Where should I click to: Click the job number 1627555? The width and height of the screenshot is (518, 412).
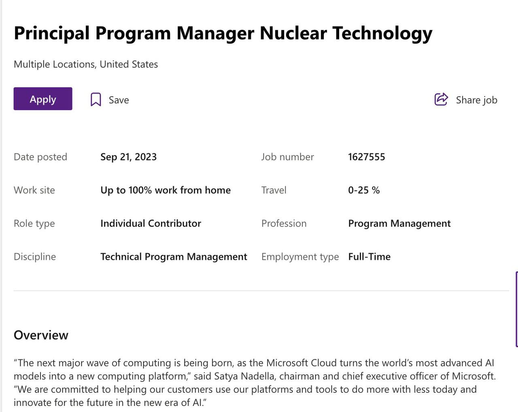pyautogui.click(x=367, y=157)
